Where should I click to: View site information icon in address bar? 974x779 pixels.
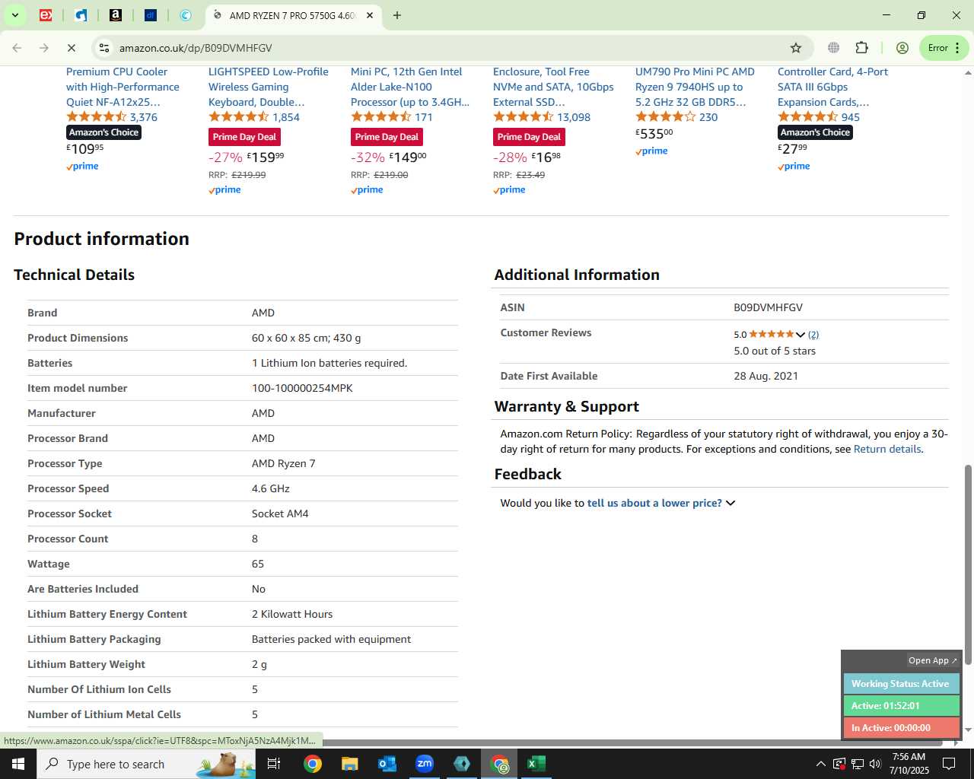(104, 48)
